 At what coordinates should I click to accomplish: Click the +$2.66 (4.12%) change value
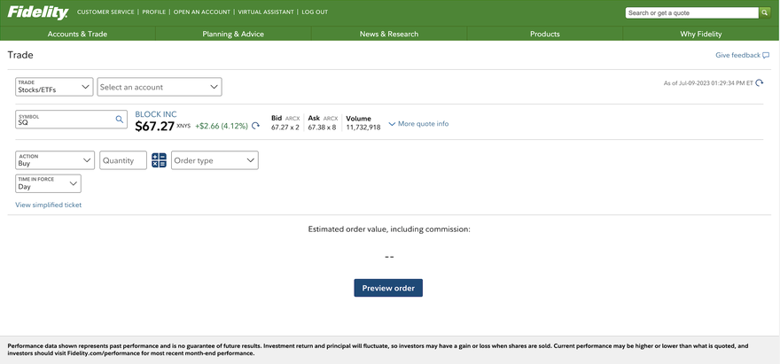tap(222, 127)
